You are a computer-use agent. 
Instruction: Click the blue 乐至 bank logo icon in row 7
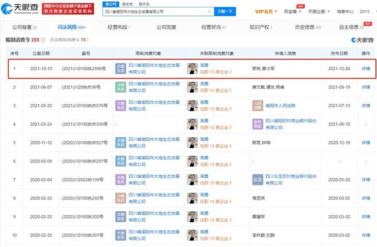(x=258, y=180)
